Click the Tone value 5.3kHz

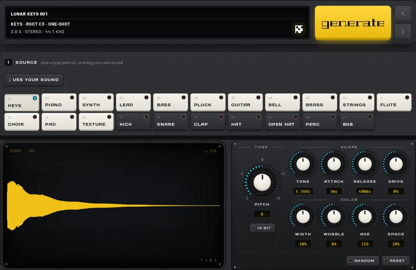pyautogui.click(x=303, y=191)
